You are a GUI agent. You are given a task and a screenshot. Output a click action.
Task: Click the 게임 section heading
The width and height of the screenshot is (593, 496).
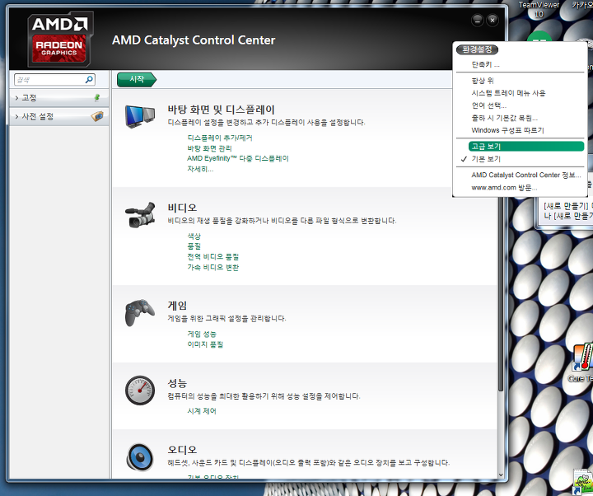coord(177,306)
